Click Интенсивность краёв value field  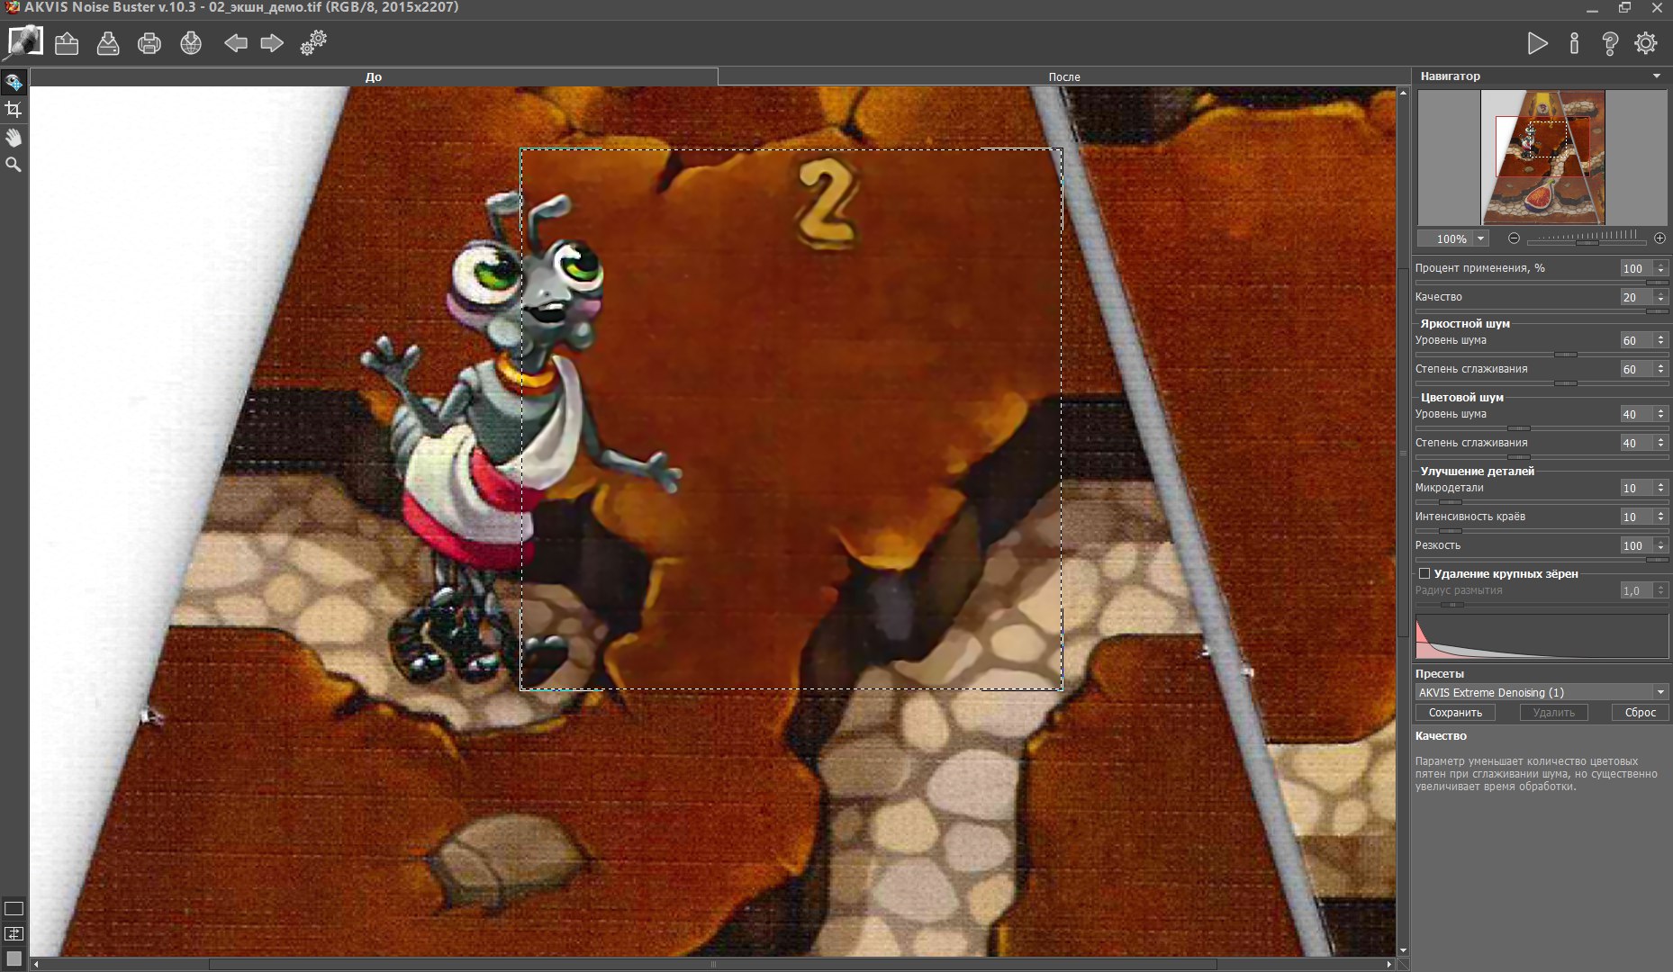1637,517
